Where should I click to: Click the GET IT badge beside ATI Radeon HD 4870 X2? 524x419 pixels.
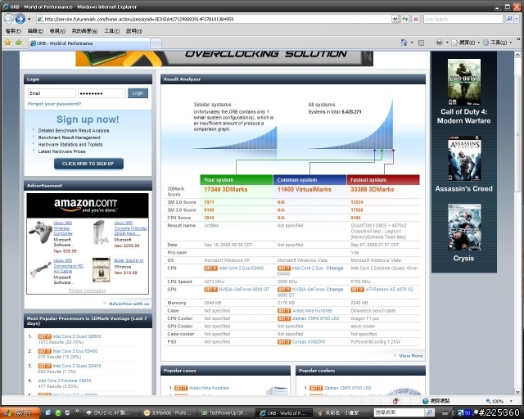[x=357, y=290]
